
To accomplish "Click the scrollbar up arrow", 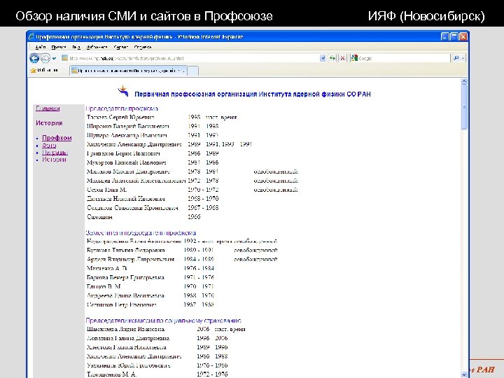I will pyautogui.click(x=464, y=81).
